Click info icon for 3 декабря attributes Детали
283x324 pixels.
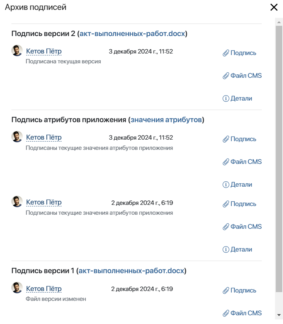[226, 184]
